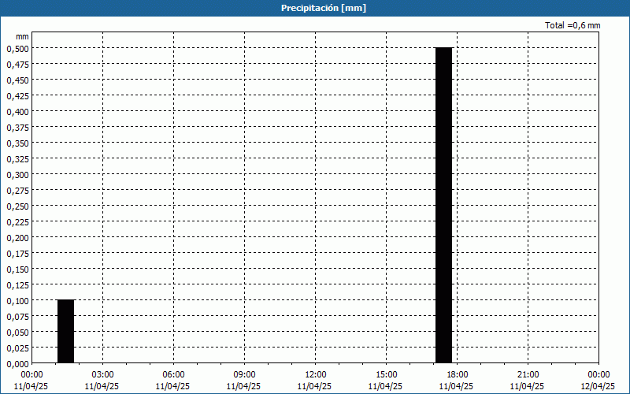Click the "mm" unit label above the y-axis
630x394 pixels.
pyautogui.click(x=23, y=36)
